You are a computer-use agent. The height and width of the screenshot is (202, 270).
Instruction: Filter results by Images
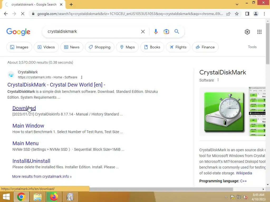(19, 47)
